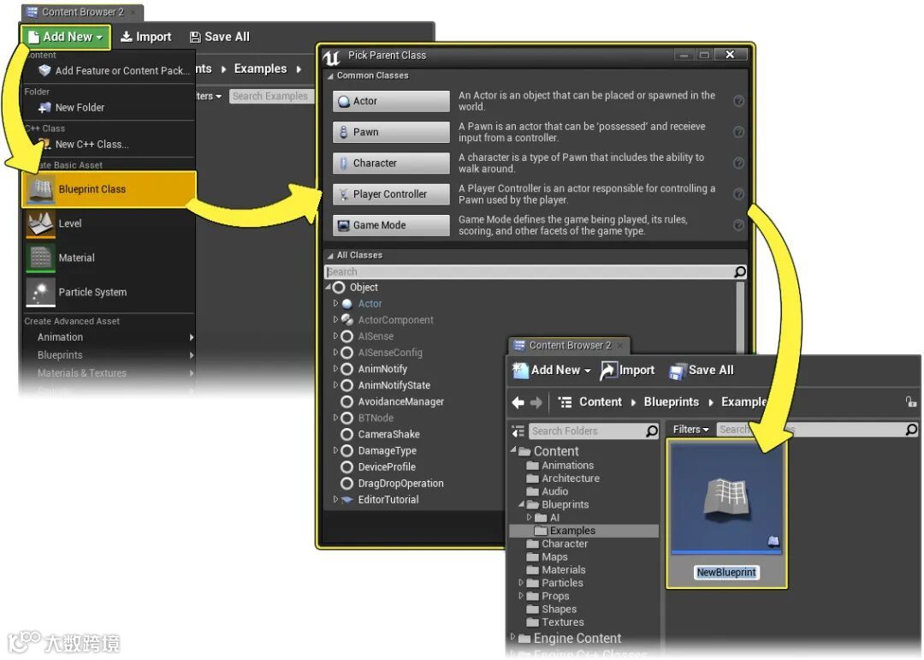The height and width of the screenshot is (660, 924).
Task: Select EditorTutorial class
Action: [388, 500]
